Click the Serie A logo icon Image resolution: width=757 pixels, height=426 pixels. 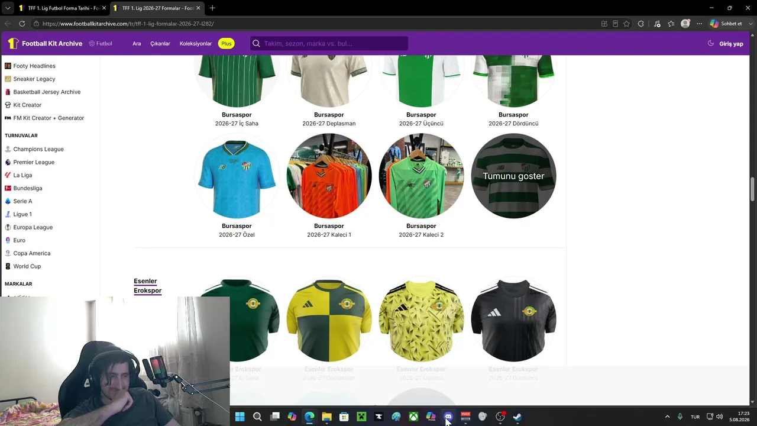tap(8, 201)
